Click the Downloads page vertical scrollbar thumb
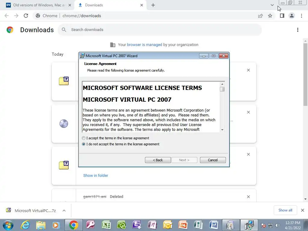Screen dimensions: 308x231 [305, 75]
